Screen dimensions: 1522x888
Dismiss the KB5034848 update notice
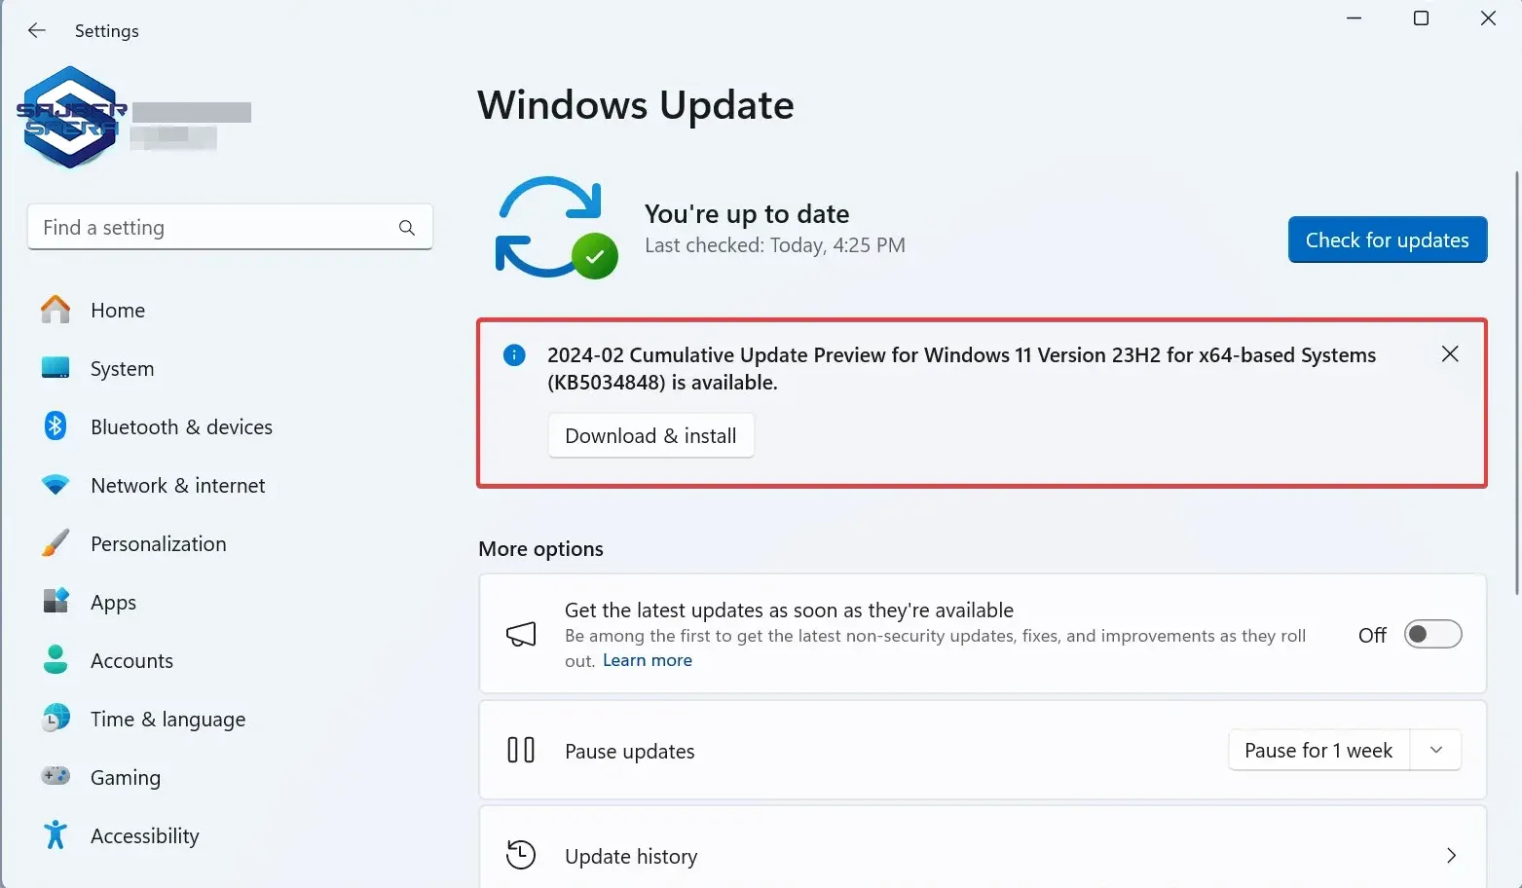[x=1450, y=354]
